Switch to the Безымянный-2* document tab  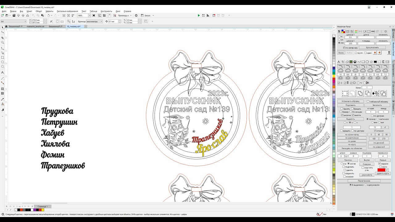pos(56,27)
